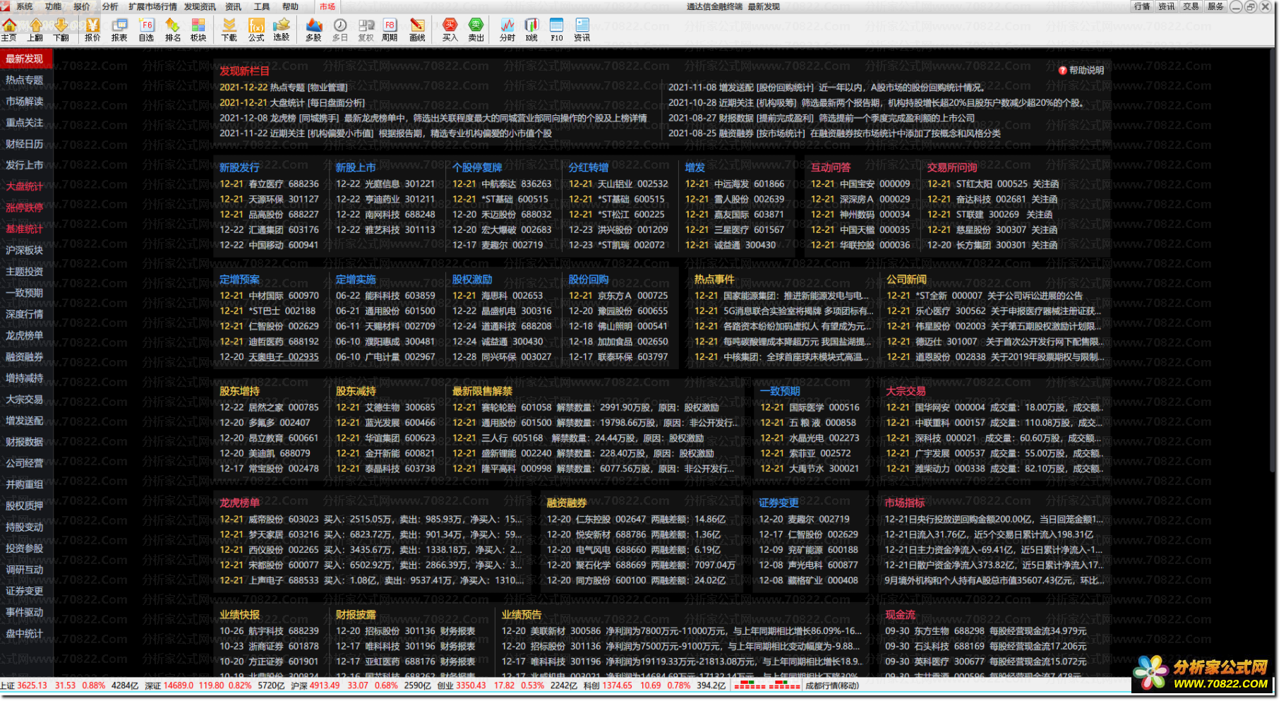This screenshot has width=1281, height=701.
Task: Open the 发现资讯 menu
Action: coord(200,6)
